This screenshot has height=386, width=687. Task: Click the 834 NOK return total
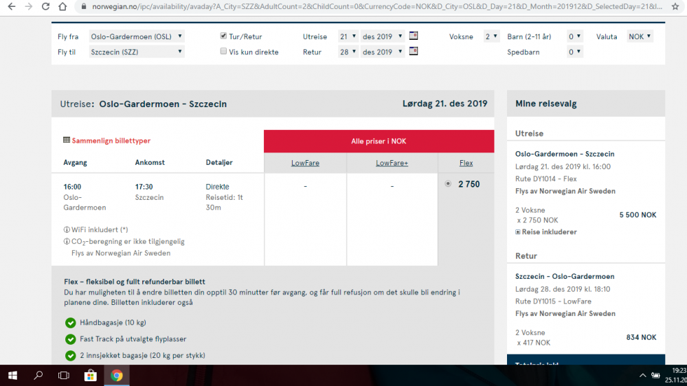coord(642,337)
